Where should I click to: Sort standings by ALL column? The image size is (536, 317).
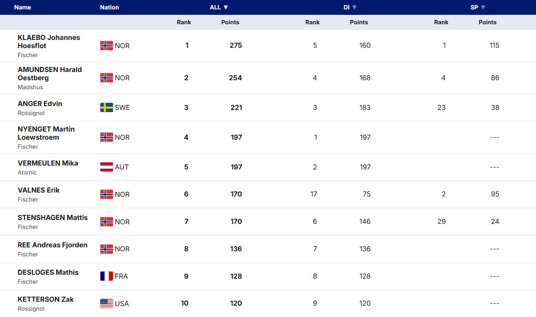[x=219, y=7]
